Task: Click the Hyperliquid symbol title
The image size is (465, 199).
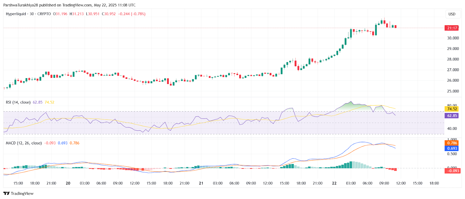Action: [x=16, y=14]
